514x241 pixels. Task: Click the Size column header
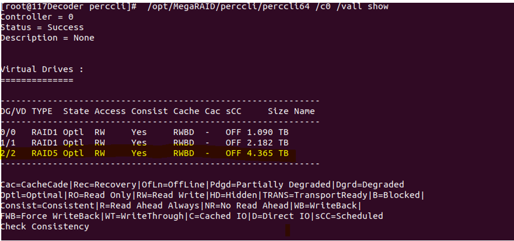point(278,111)
